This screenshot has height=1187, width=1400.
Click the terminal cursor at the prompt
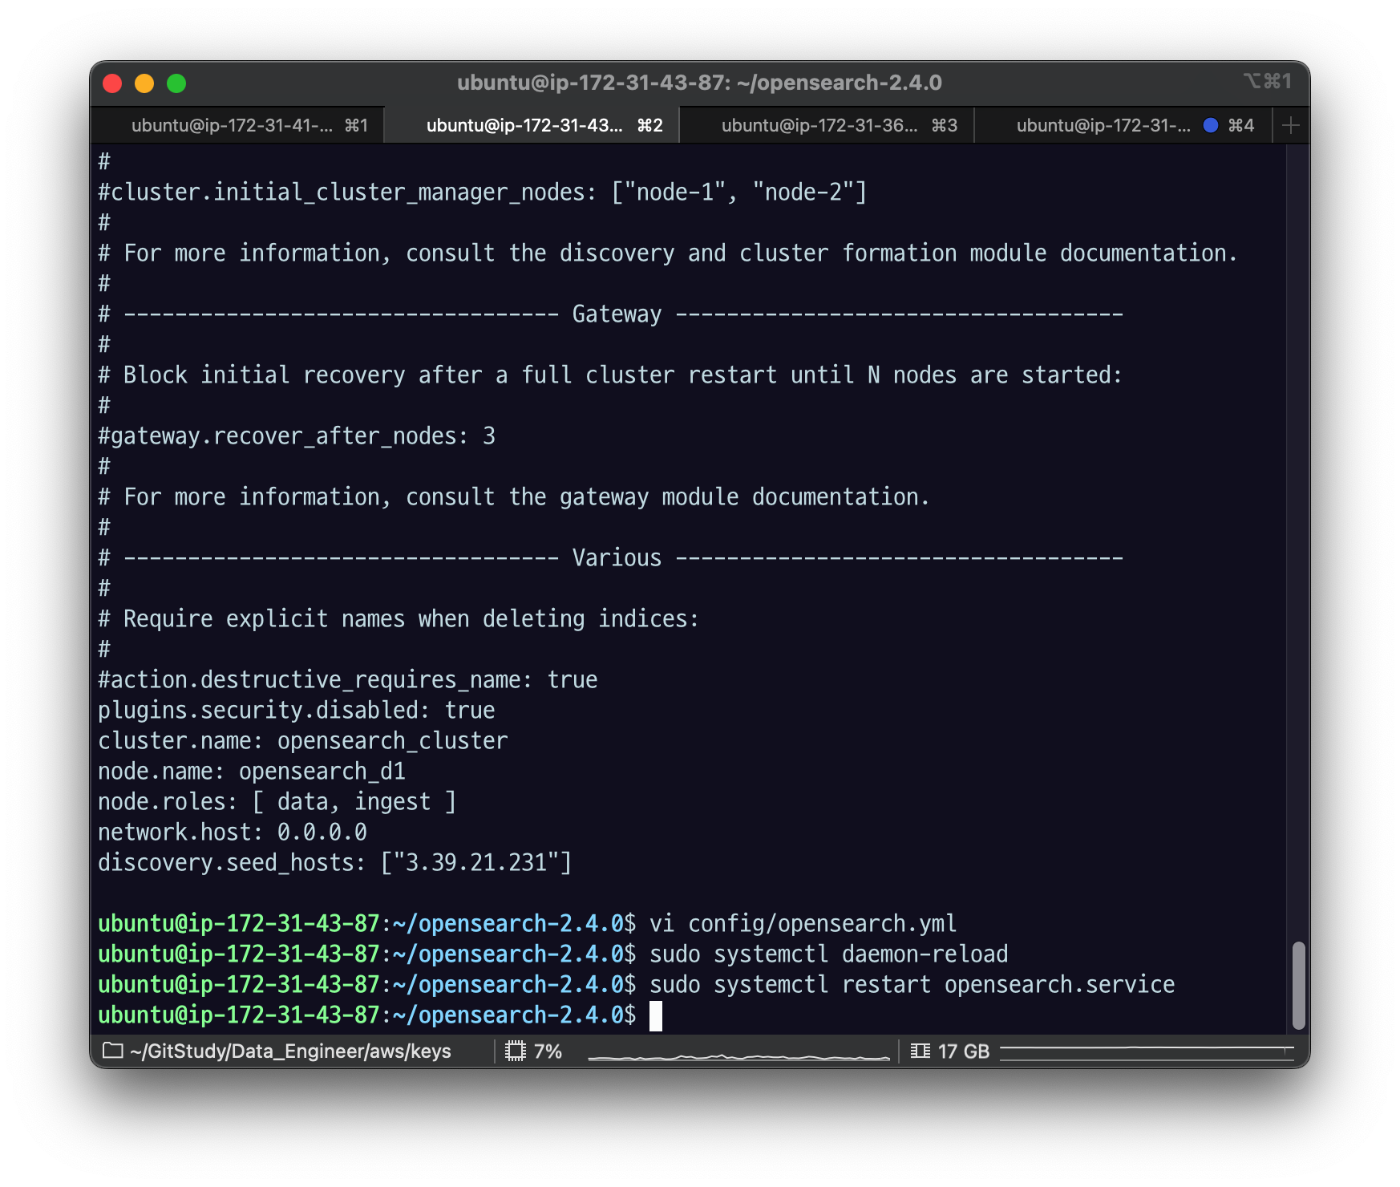coord(656,1015)
